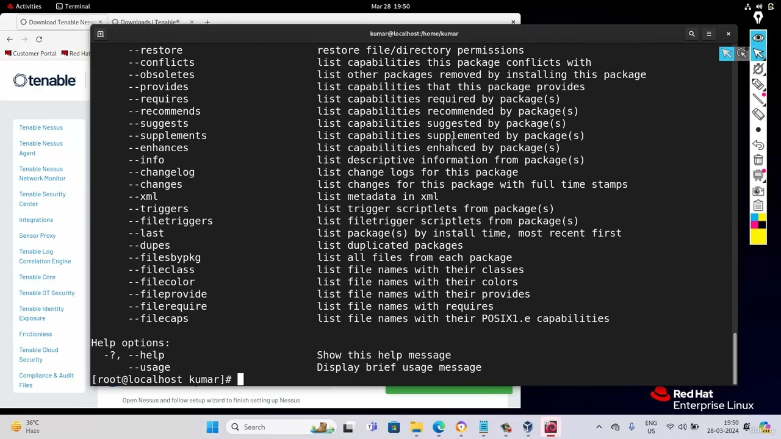
Task: Select the arrow pointer tool in annotation toolbar
Action: tap(758, 54)
